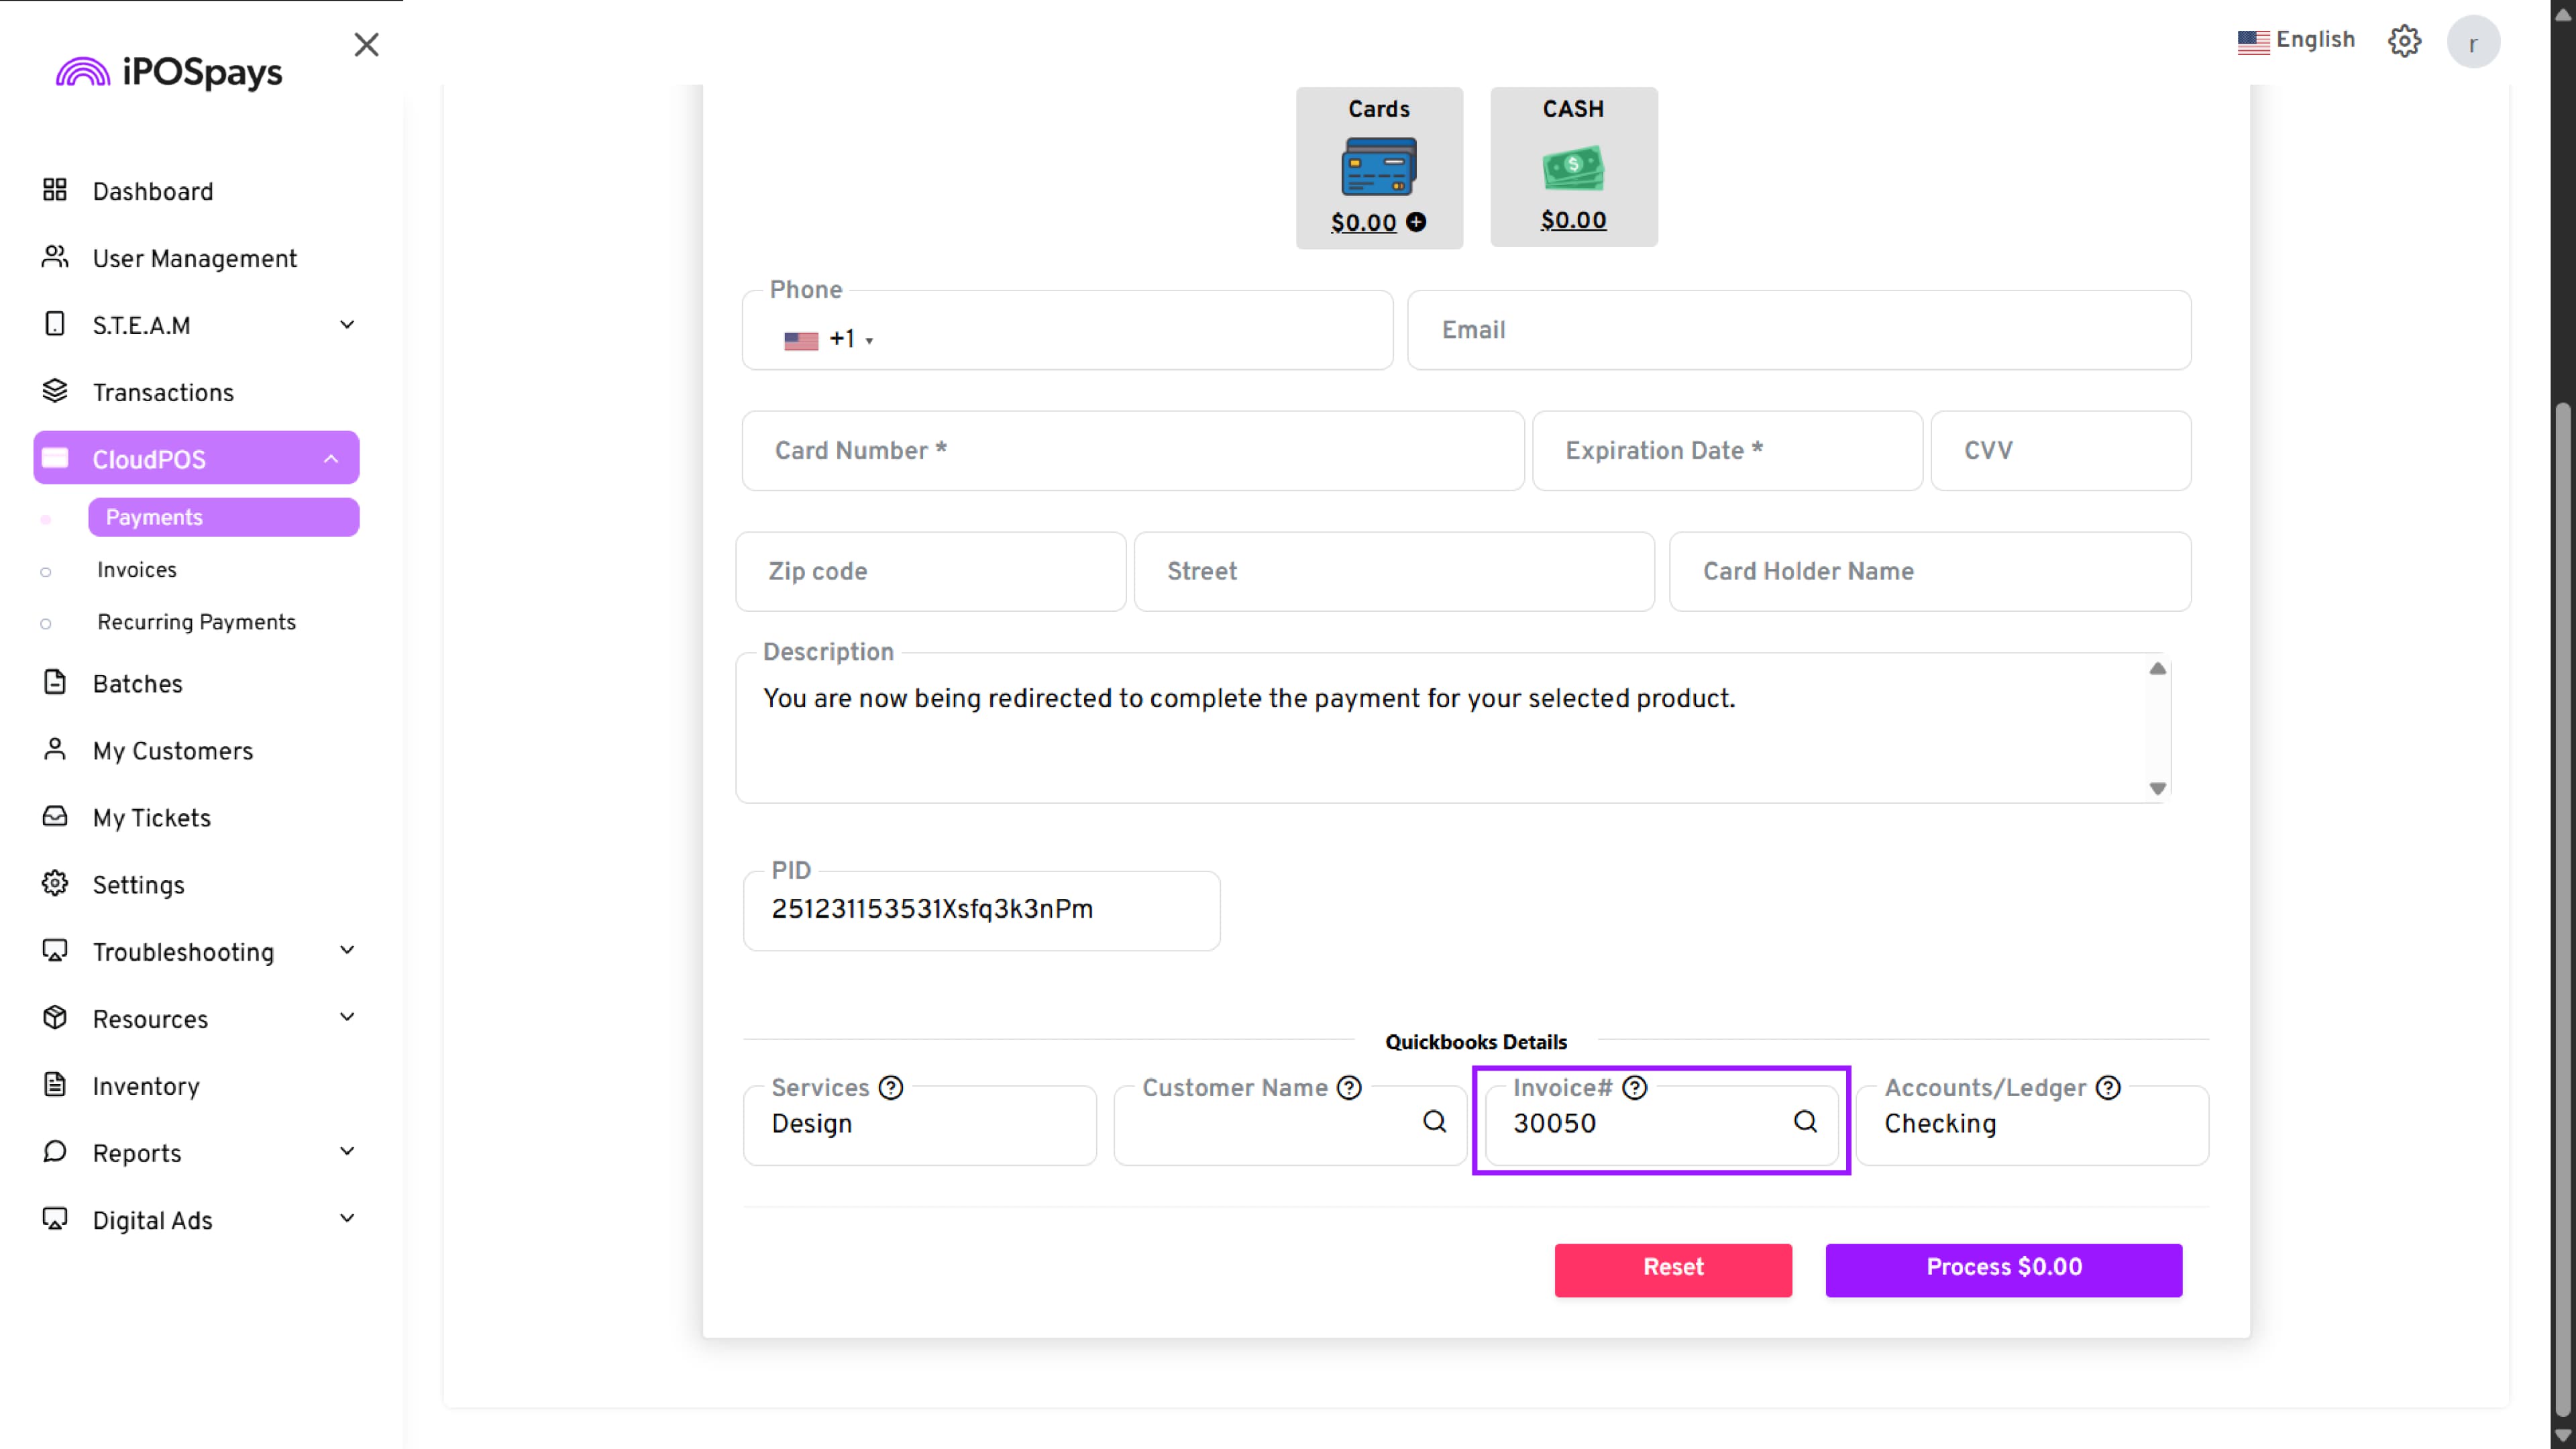Select the CASH payment method tile
Viewport: 2576px width, 1449px height.
pyautogui.click(x=1573, y=166)
